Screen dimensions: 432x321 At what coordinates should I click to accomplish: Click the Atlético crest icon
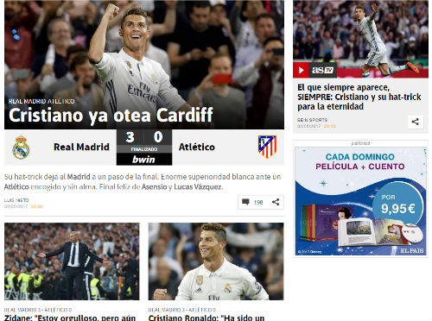click(267, 147)
